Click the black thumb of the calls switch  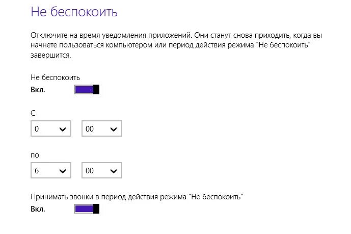point(96,209)
